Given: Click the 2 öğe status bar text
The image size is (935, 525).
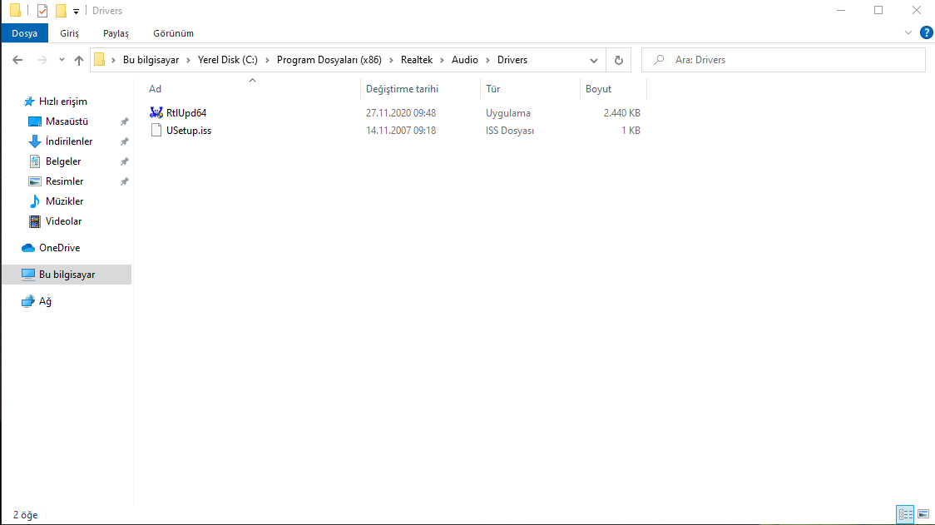Looking at the screenshot, I should pos(26,515).
